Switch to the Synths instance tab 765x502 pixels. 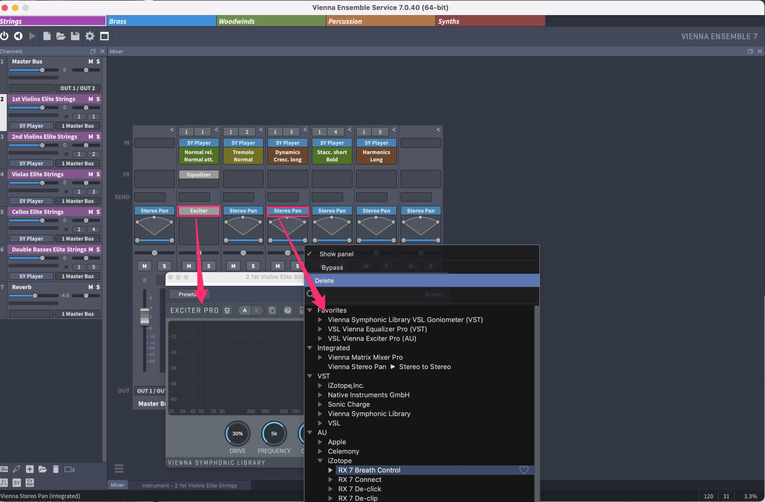(490, 21)
